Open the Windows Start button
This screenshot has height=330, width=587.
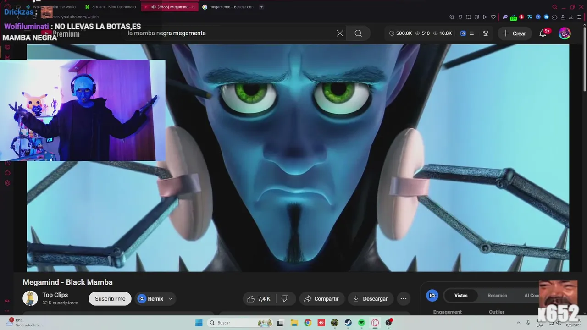pos(199,323)
